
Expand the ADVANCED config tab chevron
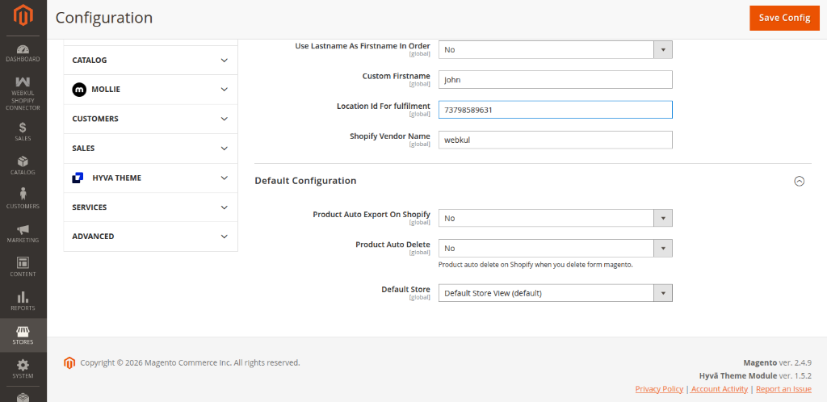point(225,236)
